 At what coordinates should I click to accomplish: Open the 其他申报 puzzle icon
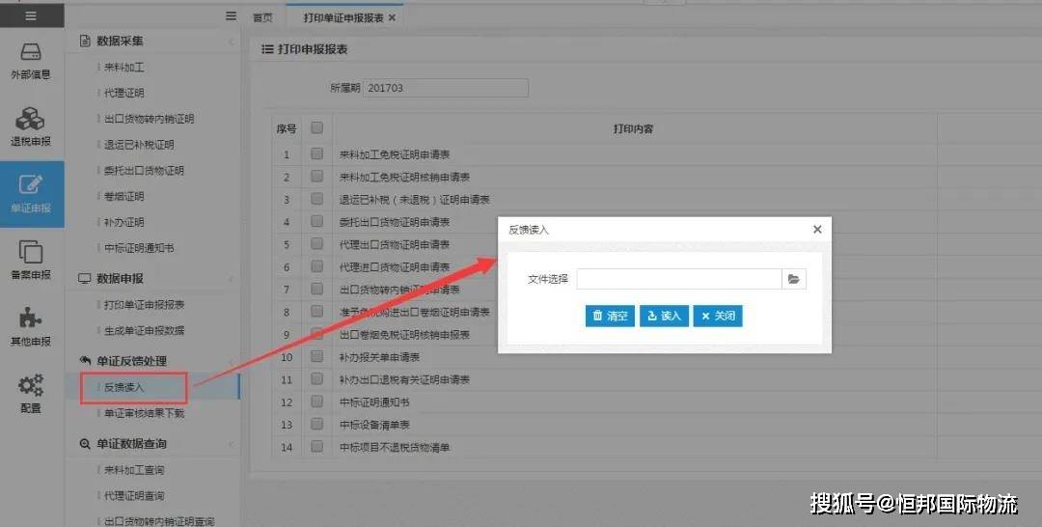31,318
